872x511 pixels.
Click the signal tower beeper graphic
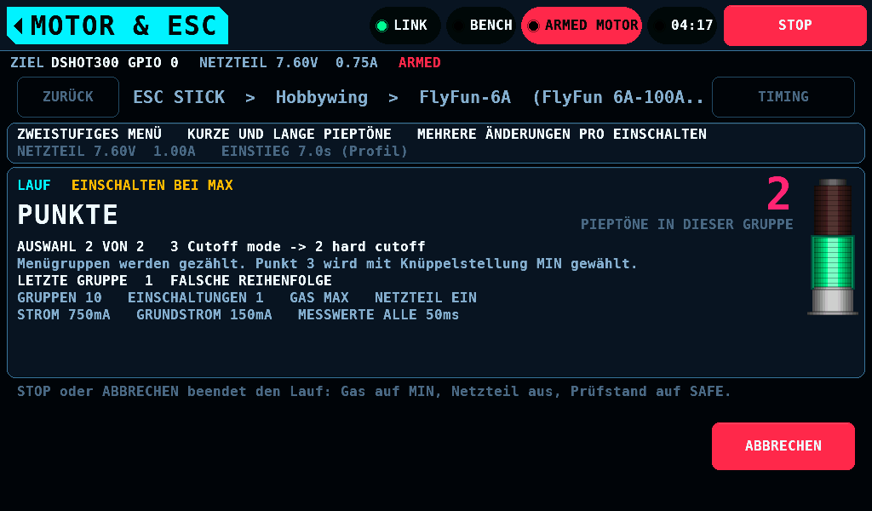[x=833, y=248]
